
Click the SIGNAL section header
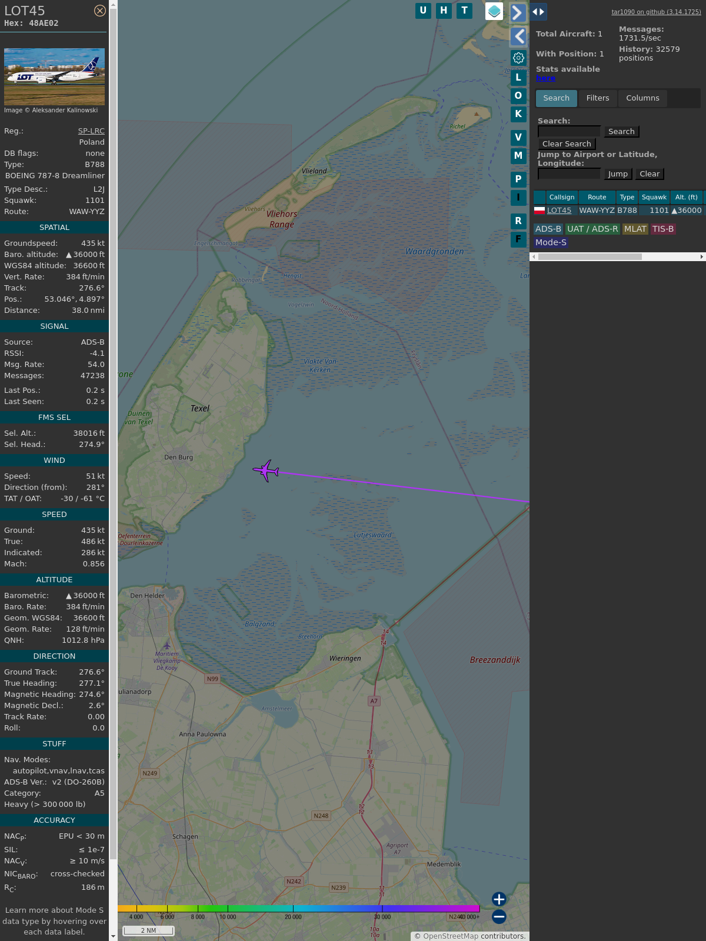pos(54,326)
